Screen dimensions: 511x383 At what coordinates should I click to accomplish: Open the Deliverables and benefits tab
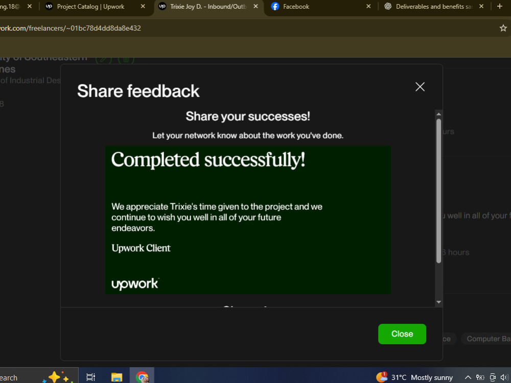pos(433,7)
